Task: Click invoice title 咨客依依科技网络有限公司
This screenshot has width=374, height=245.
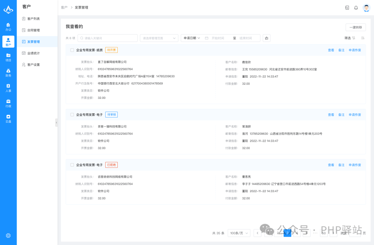Action: [x=115, y=177]
